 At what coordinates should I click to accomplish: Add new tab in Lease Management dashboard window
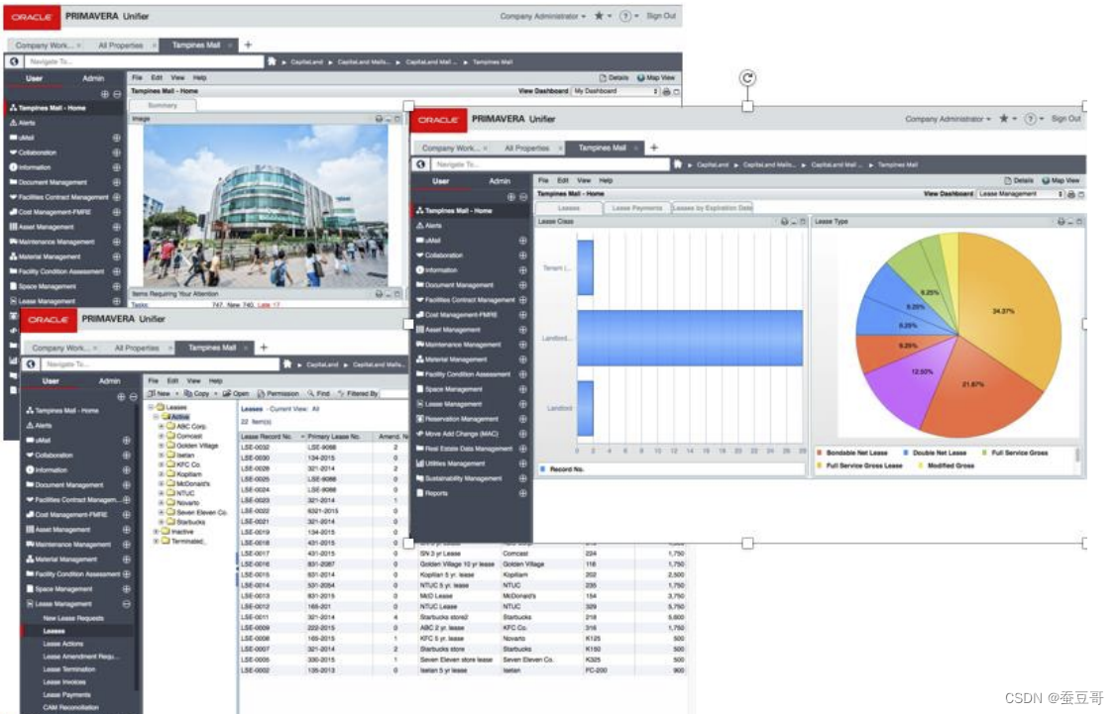tap(654, 148)
